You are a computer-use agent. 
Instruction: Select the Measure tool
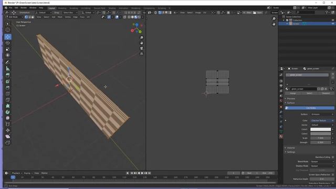coord(8,69)
